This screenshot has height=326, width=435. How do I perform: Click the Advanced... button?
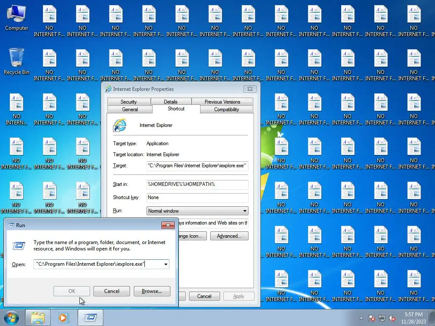point(229,236)
